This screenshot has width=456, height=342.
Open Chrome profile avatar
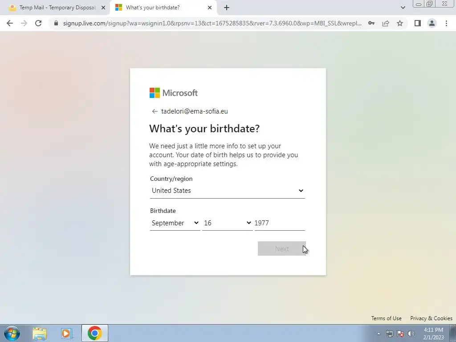tap(432, 23)
